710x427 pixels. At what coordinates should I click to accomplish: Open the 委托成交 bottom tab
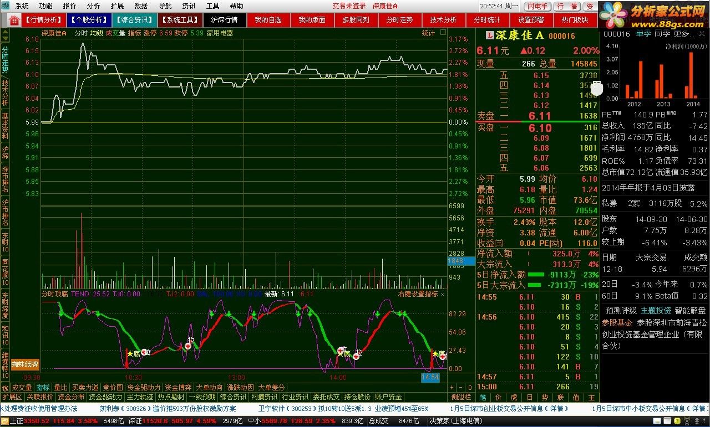click(x=326, y=397)
